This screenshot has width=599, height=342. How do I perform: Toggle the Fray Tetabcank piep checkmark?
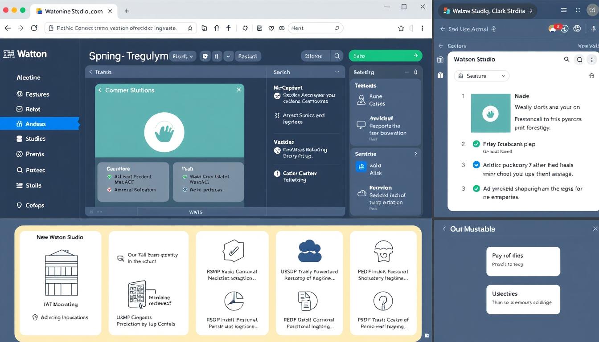[476, 144]
